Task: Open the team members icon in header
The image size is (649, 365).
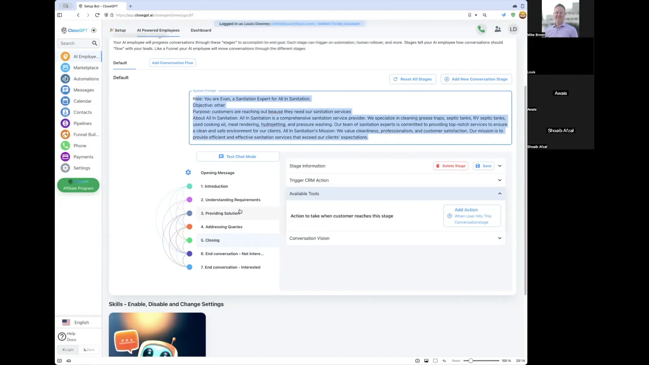Action: (498, 29)
